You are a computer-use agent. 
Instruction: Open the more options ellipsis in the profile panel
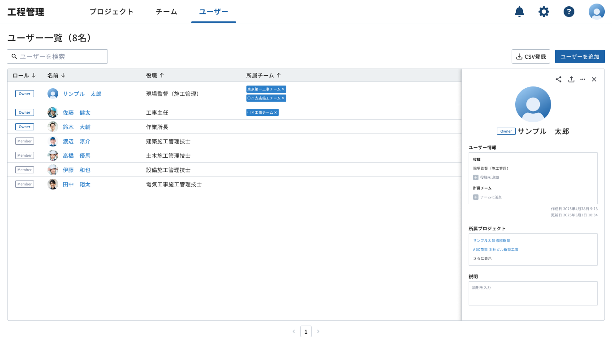pyautogui.click(x=582, y=79)
